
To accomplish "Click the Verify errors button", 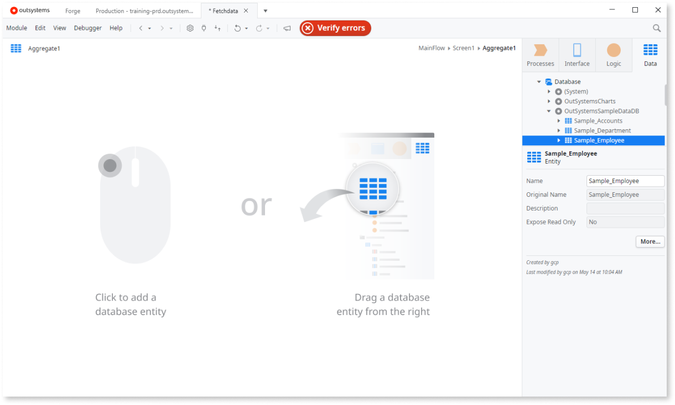I will [335, 28].
